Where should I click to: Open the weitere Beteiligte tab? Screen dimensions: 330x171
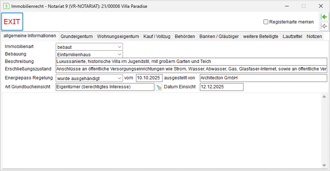261,37
